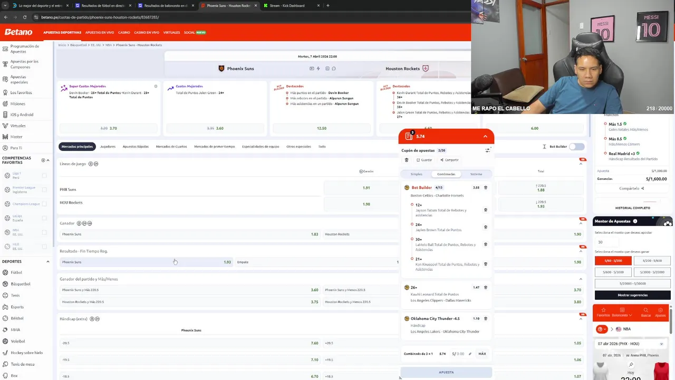Open the Voleibol ball icon
The image size is (675, 380).
(x=5, y=341)
